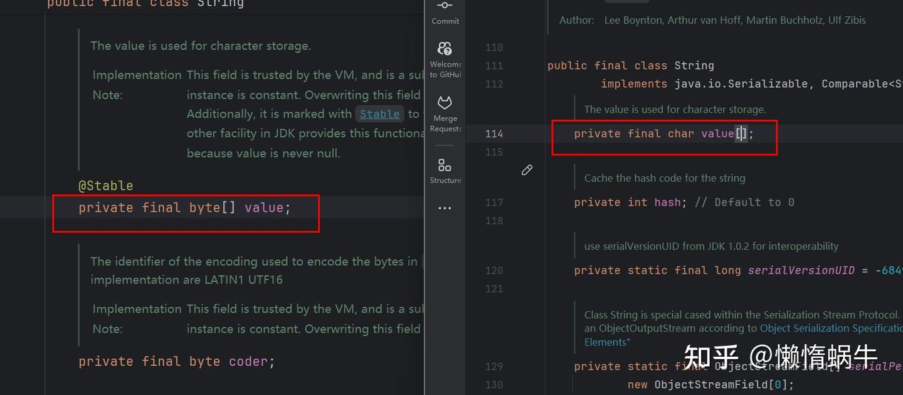903x395 pixels.
Task: Click the serialVersionUID field name
Action: click(801, 271)
